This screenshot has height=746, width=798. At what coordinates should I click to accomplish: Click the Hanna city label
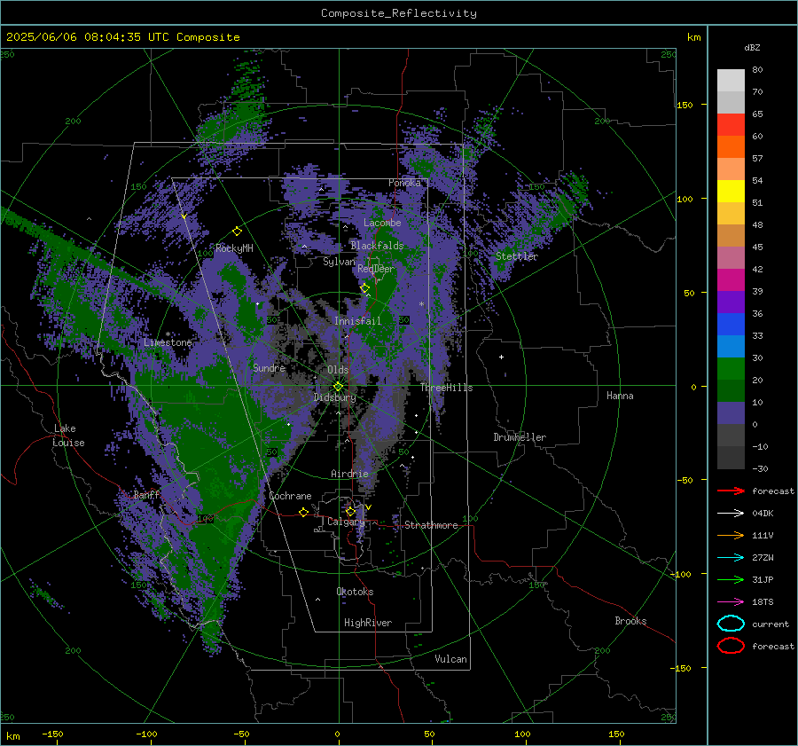[620, 396]
